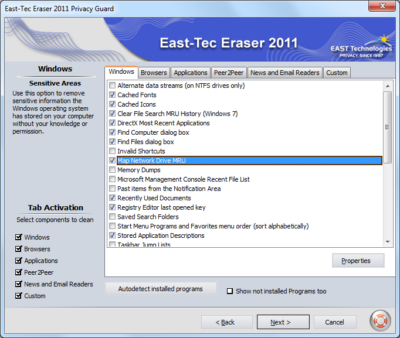The width and height of the screenshot is (400, 338).
Task: Check Past items from the Notification Area
Action: [112, 189]
